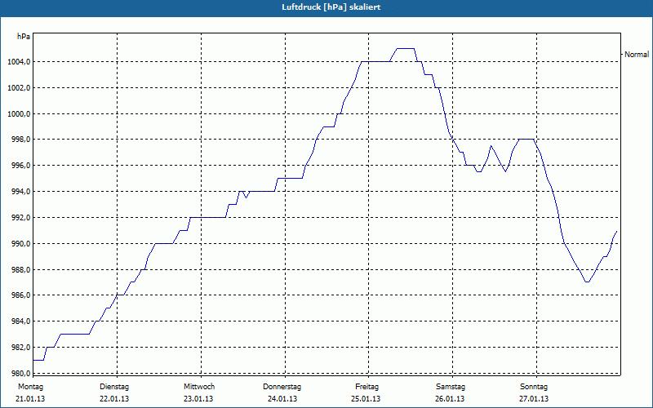Click the date 23.01.13
Viewport: 653px width, 408px height.
point(198,399)
